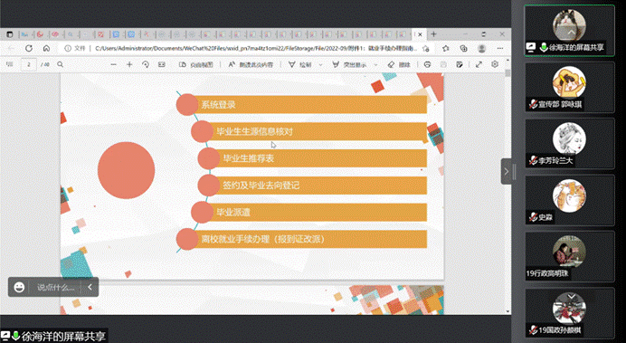
Task: Select 宣传部 郭咏琪 participant tile
Action: 569,88
